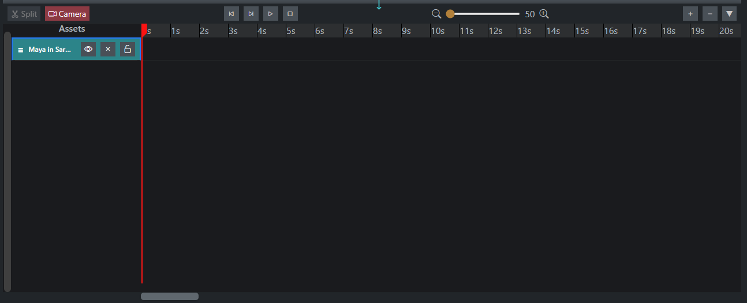
Task: Remove a track with minus button
Action: [710, 13]
